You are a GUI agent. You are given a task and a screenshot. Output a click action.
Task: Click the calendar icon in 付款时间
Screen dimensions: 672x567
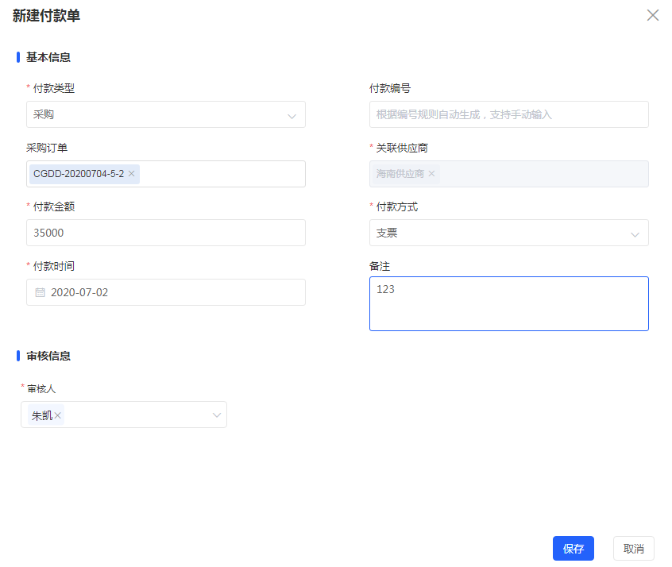[40, 292]
